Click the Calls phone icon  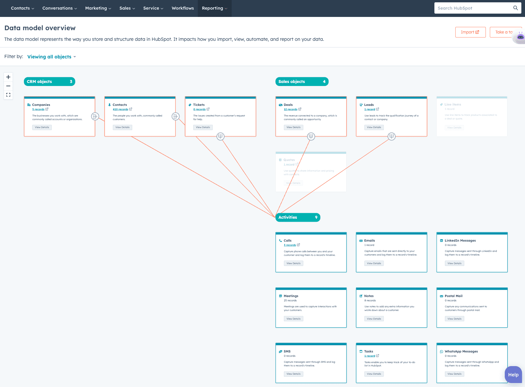280,241
